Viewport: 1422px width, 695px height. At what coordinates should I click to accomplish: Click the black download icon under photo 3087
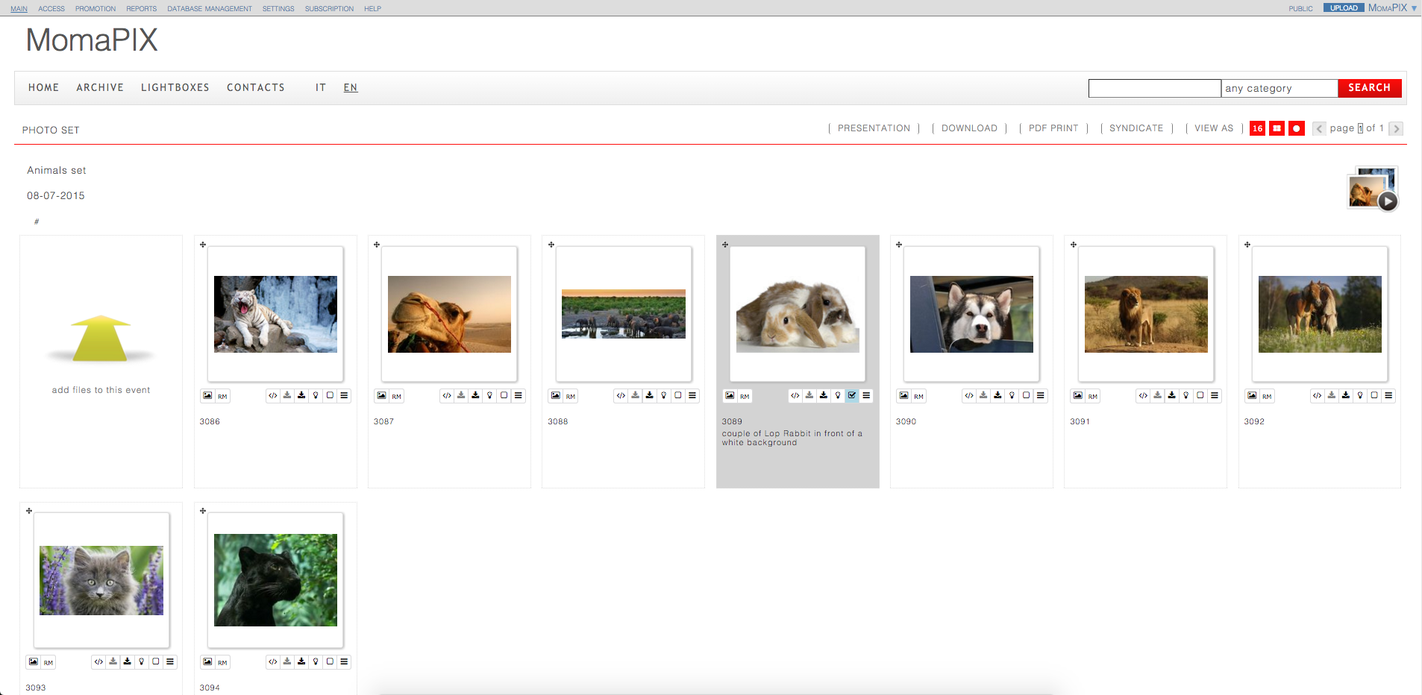click(475, 396)
